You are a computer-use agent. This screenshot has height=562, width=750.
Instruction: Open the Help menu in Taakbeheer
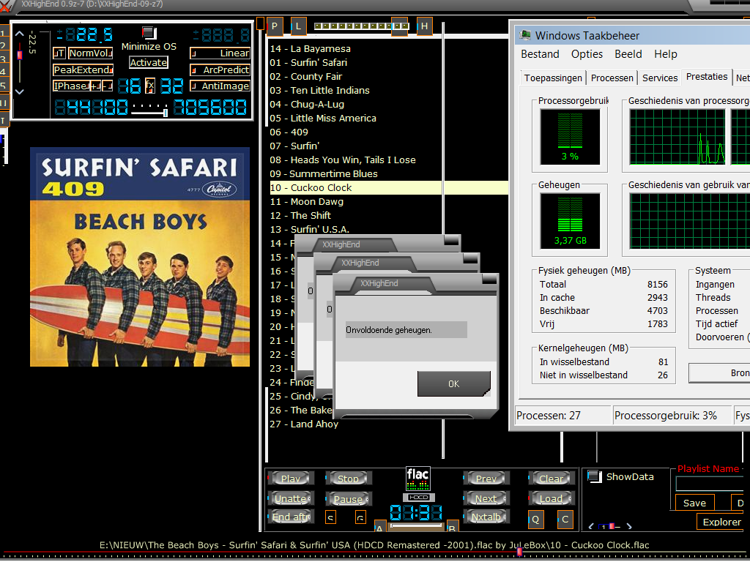(665, 54)
